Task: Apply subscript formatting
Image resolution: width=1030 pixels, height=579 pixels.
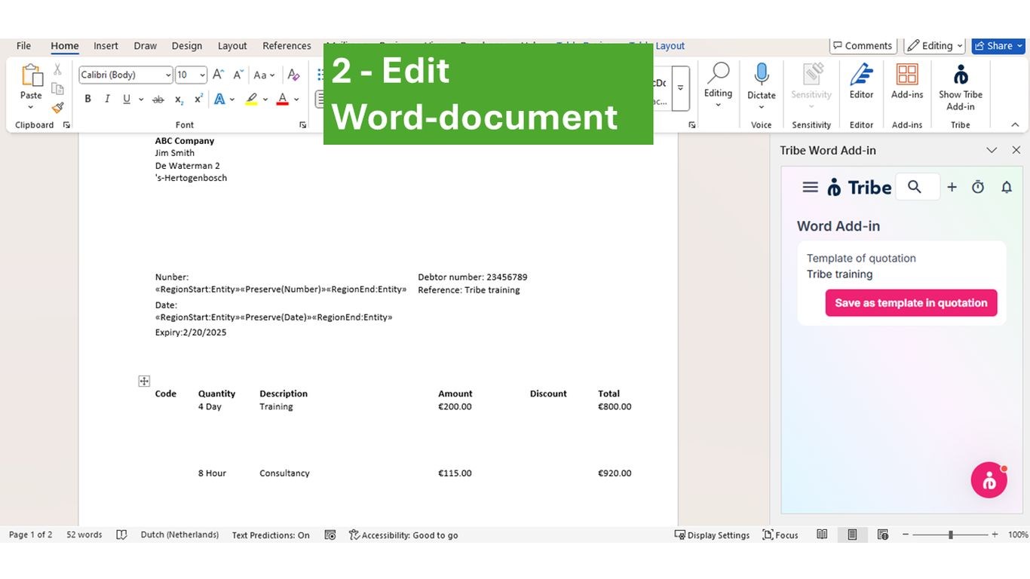Action: [179, 100]
